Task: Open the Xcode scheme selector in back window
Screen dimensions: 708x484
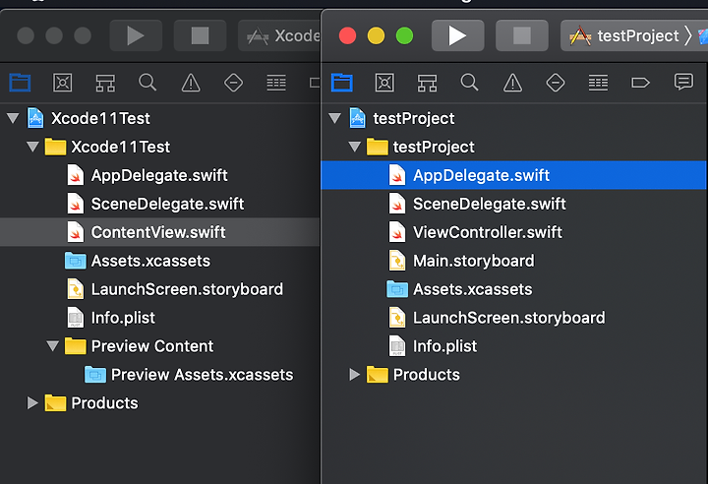Action: [x=279, y=35]
